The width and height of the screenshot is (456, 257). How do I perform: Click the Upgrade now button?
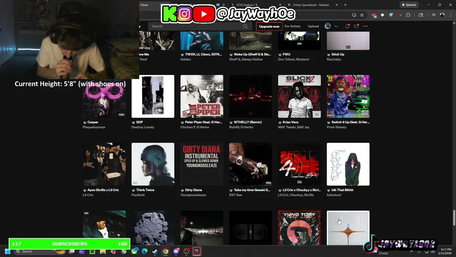tap(269, 26)
